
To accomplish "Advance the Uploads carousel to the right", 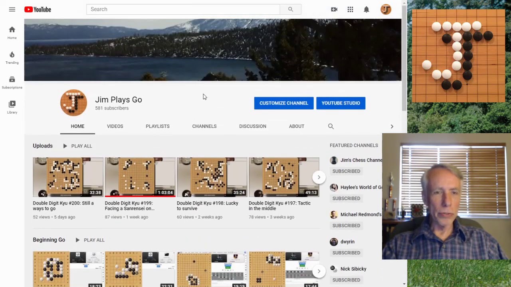I will pyautogui.click(x=319, y=177).
